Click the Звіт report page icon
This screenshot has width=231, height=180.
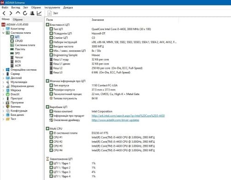pos(49,13)
